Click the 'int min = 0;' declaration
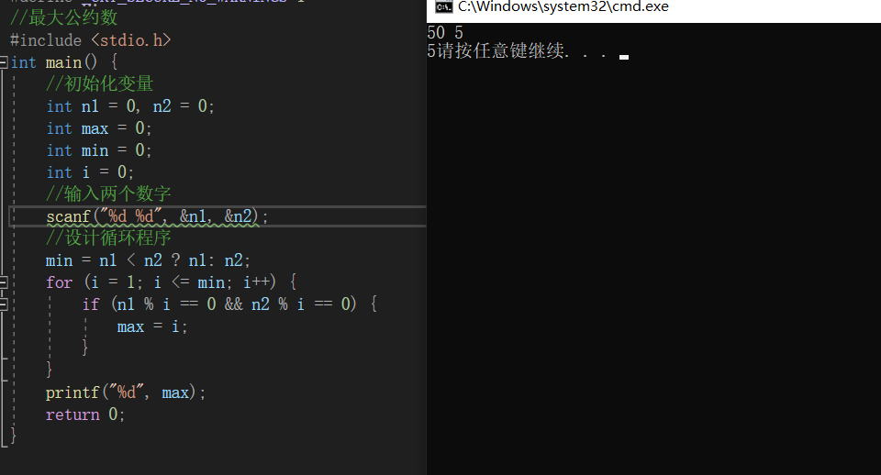Screen dimensions: 881x475 (x=99, y=150)
